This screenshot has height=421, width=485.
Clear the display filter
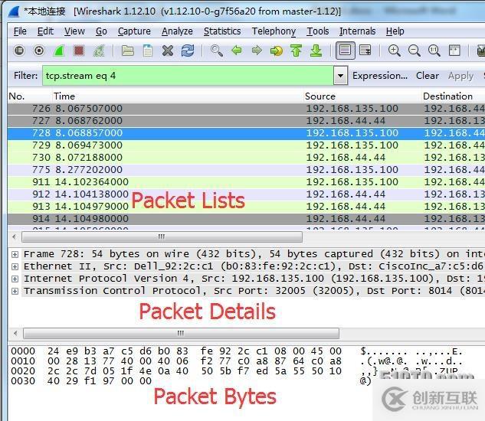(428, 76)
